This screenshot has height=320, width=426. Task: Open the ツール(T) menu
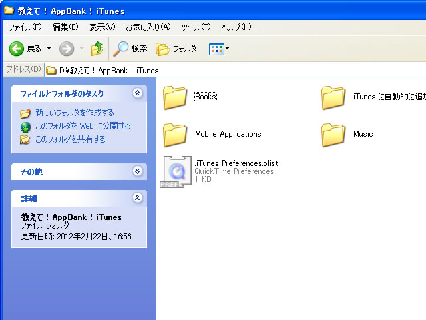196,27
